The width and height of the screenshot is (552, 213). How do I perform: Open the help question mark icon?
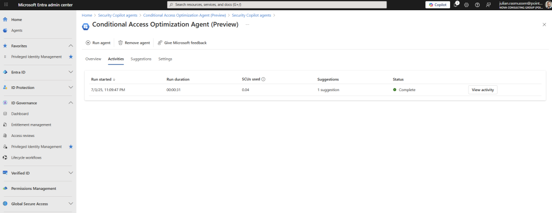click(x=478, y=4)
